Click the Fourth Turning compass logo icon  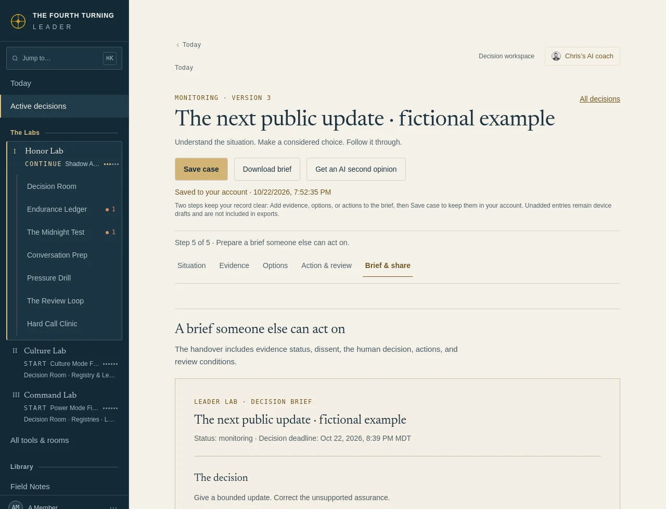[x=18, y=21]
